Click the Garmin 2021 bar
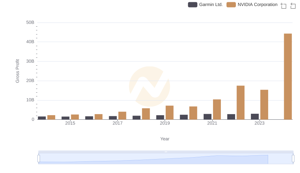Screen dimensions: 300x173 point(207,117)
